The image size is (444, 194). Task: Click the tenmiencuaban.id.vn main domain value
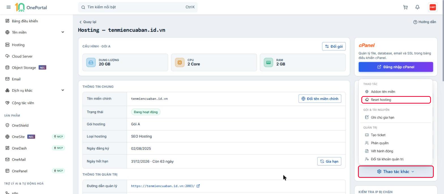(x=150, y=99)
